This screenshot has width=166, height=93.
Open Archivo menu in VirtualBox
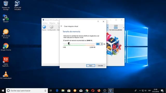coord(45,23)
